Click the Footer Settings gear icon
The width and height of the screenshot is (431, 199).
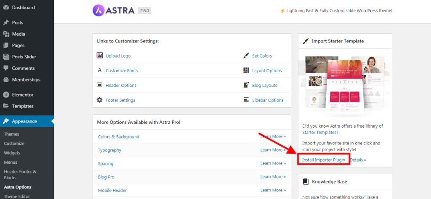tap(99, 100)
